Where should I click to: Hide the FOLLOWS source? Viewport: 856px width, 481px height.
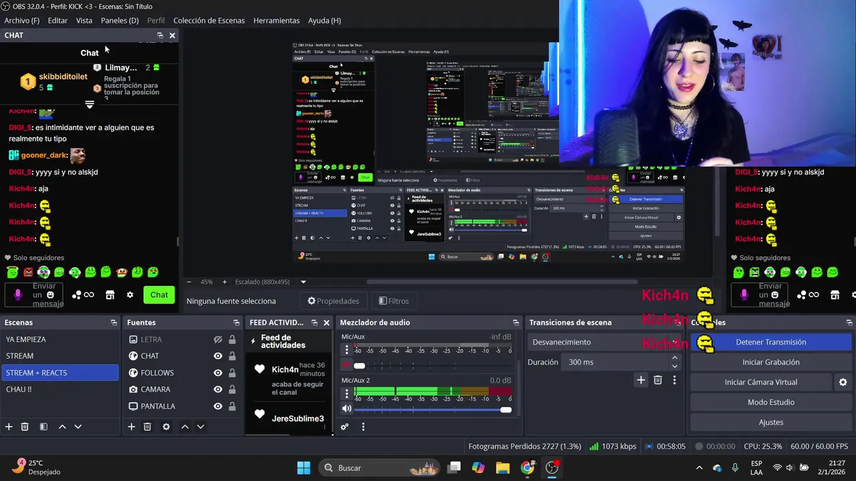coord(218,373)
